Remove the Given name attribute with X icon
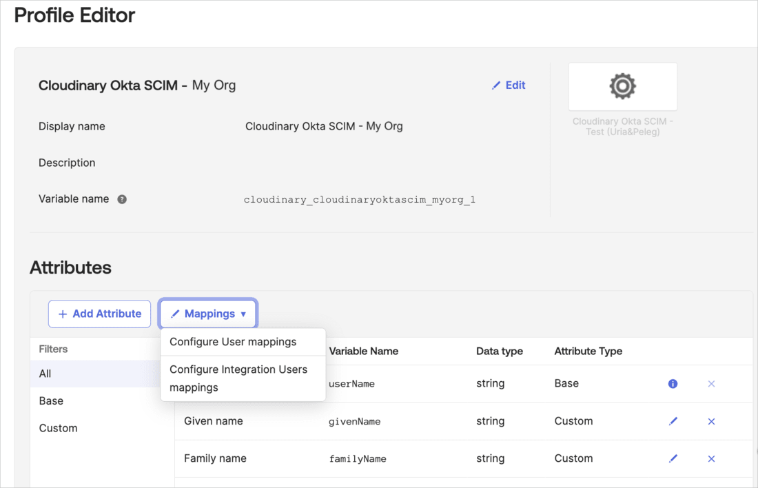Screen dimensions: 758x488 point(711,421)
